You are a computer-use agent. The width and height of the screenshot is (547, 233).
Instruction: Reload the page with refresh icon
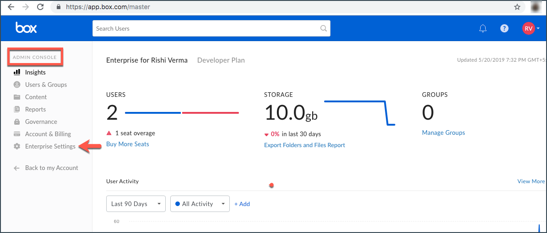40,6
